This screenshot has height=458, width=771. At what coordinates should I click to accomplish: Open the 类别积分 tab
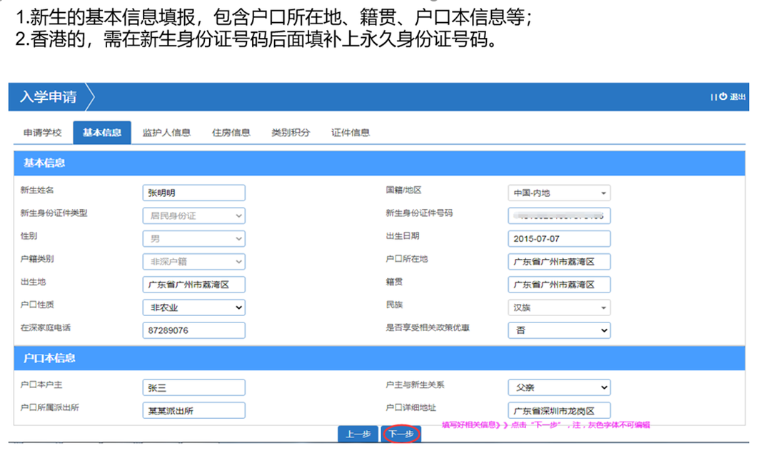pyautogui.click(x=290, y=132)
